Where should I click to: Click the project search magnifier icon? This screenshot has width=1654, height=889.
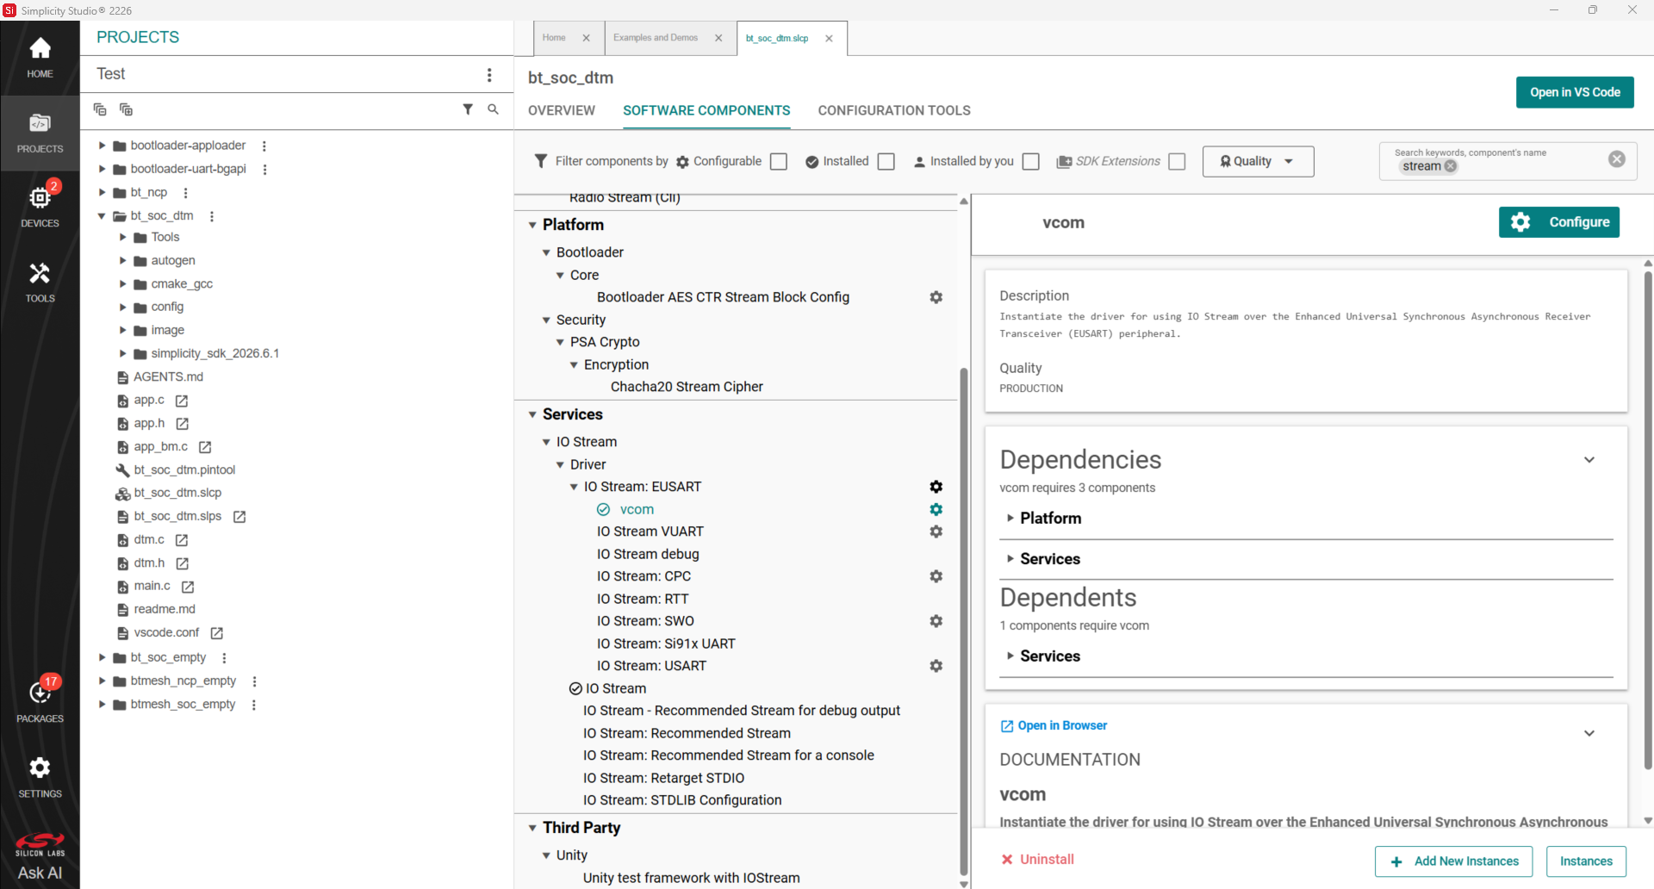(493, 109)
